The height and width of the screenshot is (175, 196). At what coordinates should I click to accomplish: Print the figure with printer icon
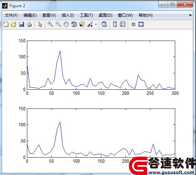[x=29, y=24]
